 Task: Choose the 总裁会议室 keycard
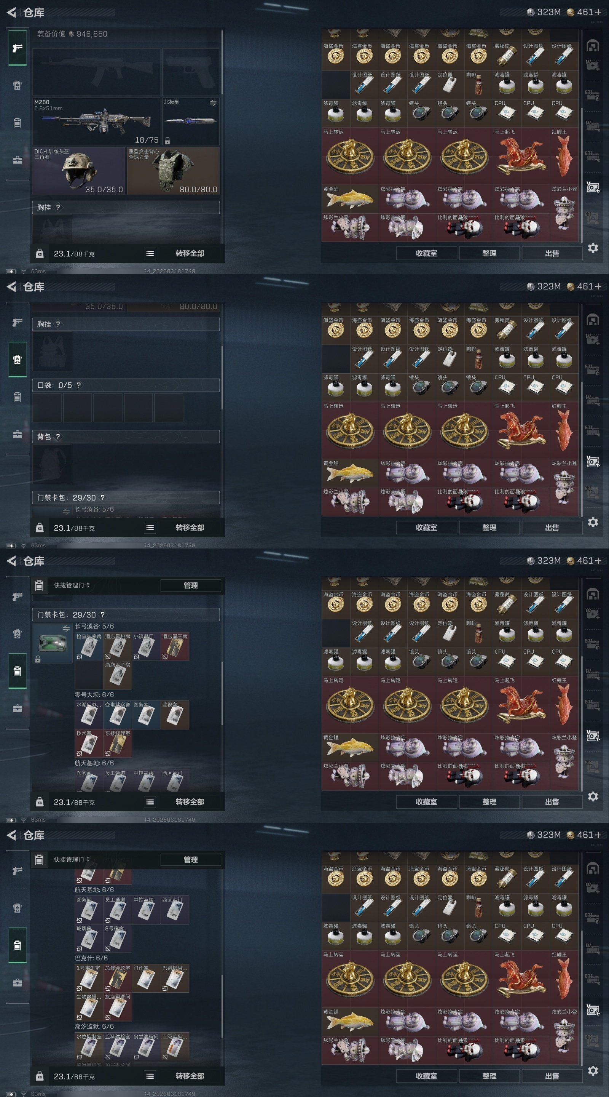click(x=118, y=978)
